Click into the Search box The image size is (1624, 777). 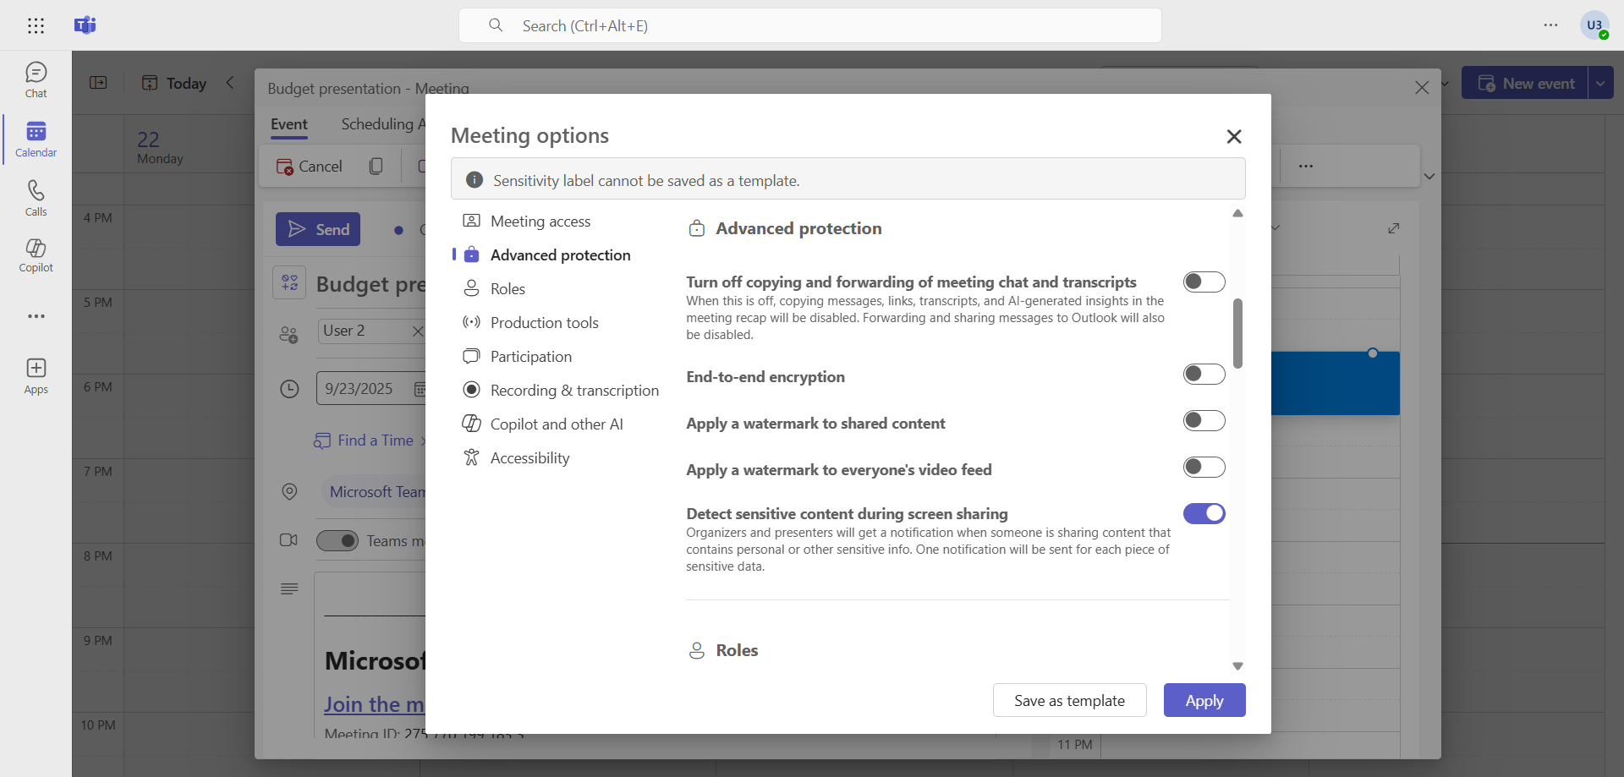[809, 25]
